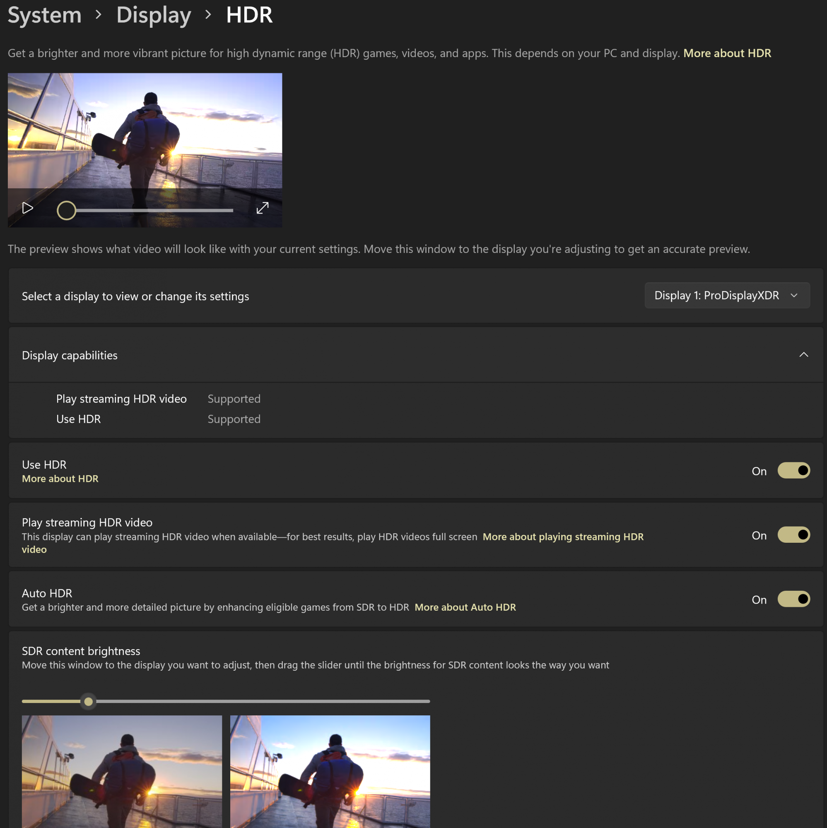Click the chevron in the display dropdown
The height and width of the screenshot is (828, 827).
pyautogui.click(x=794, y=295)
